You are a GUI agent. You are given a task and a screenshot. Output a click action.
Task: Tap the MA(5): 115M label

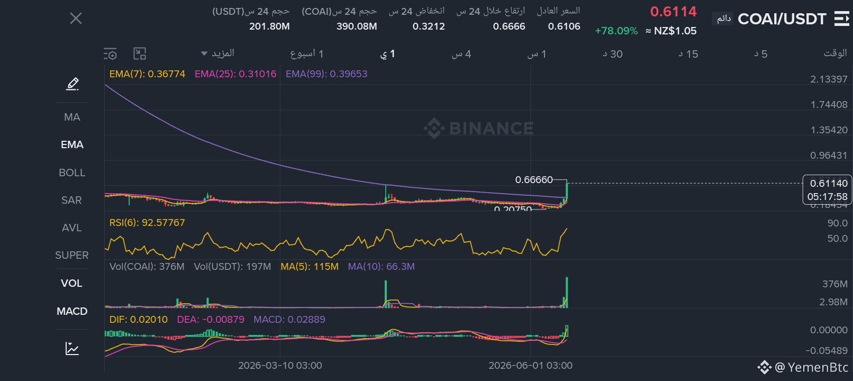pos(310,267)
